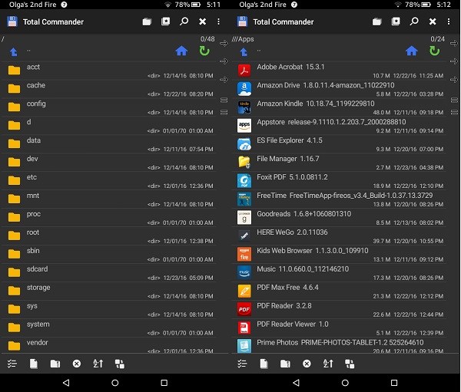The width and height of the screenshot is (461, 392).
Task: Go to home in the right Apps panel
Action: pos(412,51)
